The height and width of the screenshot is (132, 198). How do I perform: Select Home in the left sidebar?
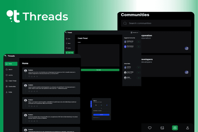pyautogui.click(x=11, y=64)
